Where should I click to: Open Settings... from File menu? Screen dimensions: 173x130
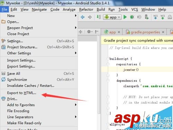(x=39, y=41)
